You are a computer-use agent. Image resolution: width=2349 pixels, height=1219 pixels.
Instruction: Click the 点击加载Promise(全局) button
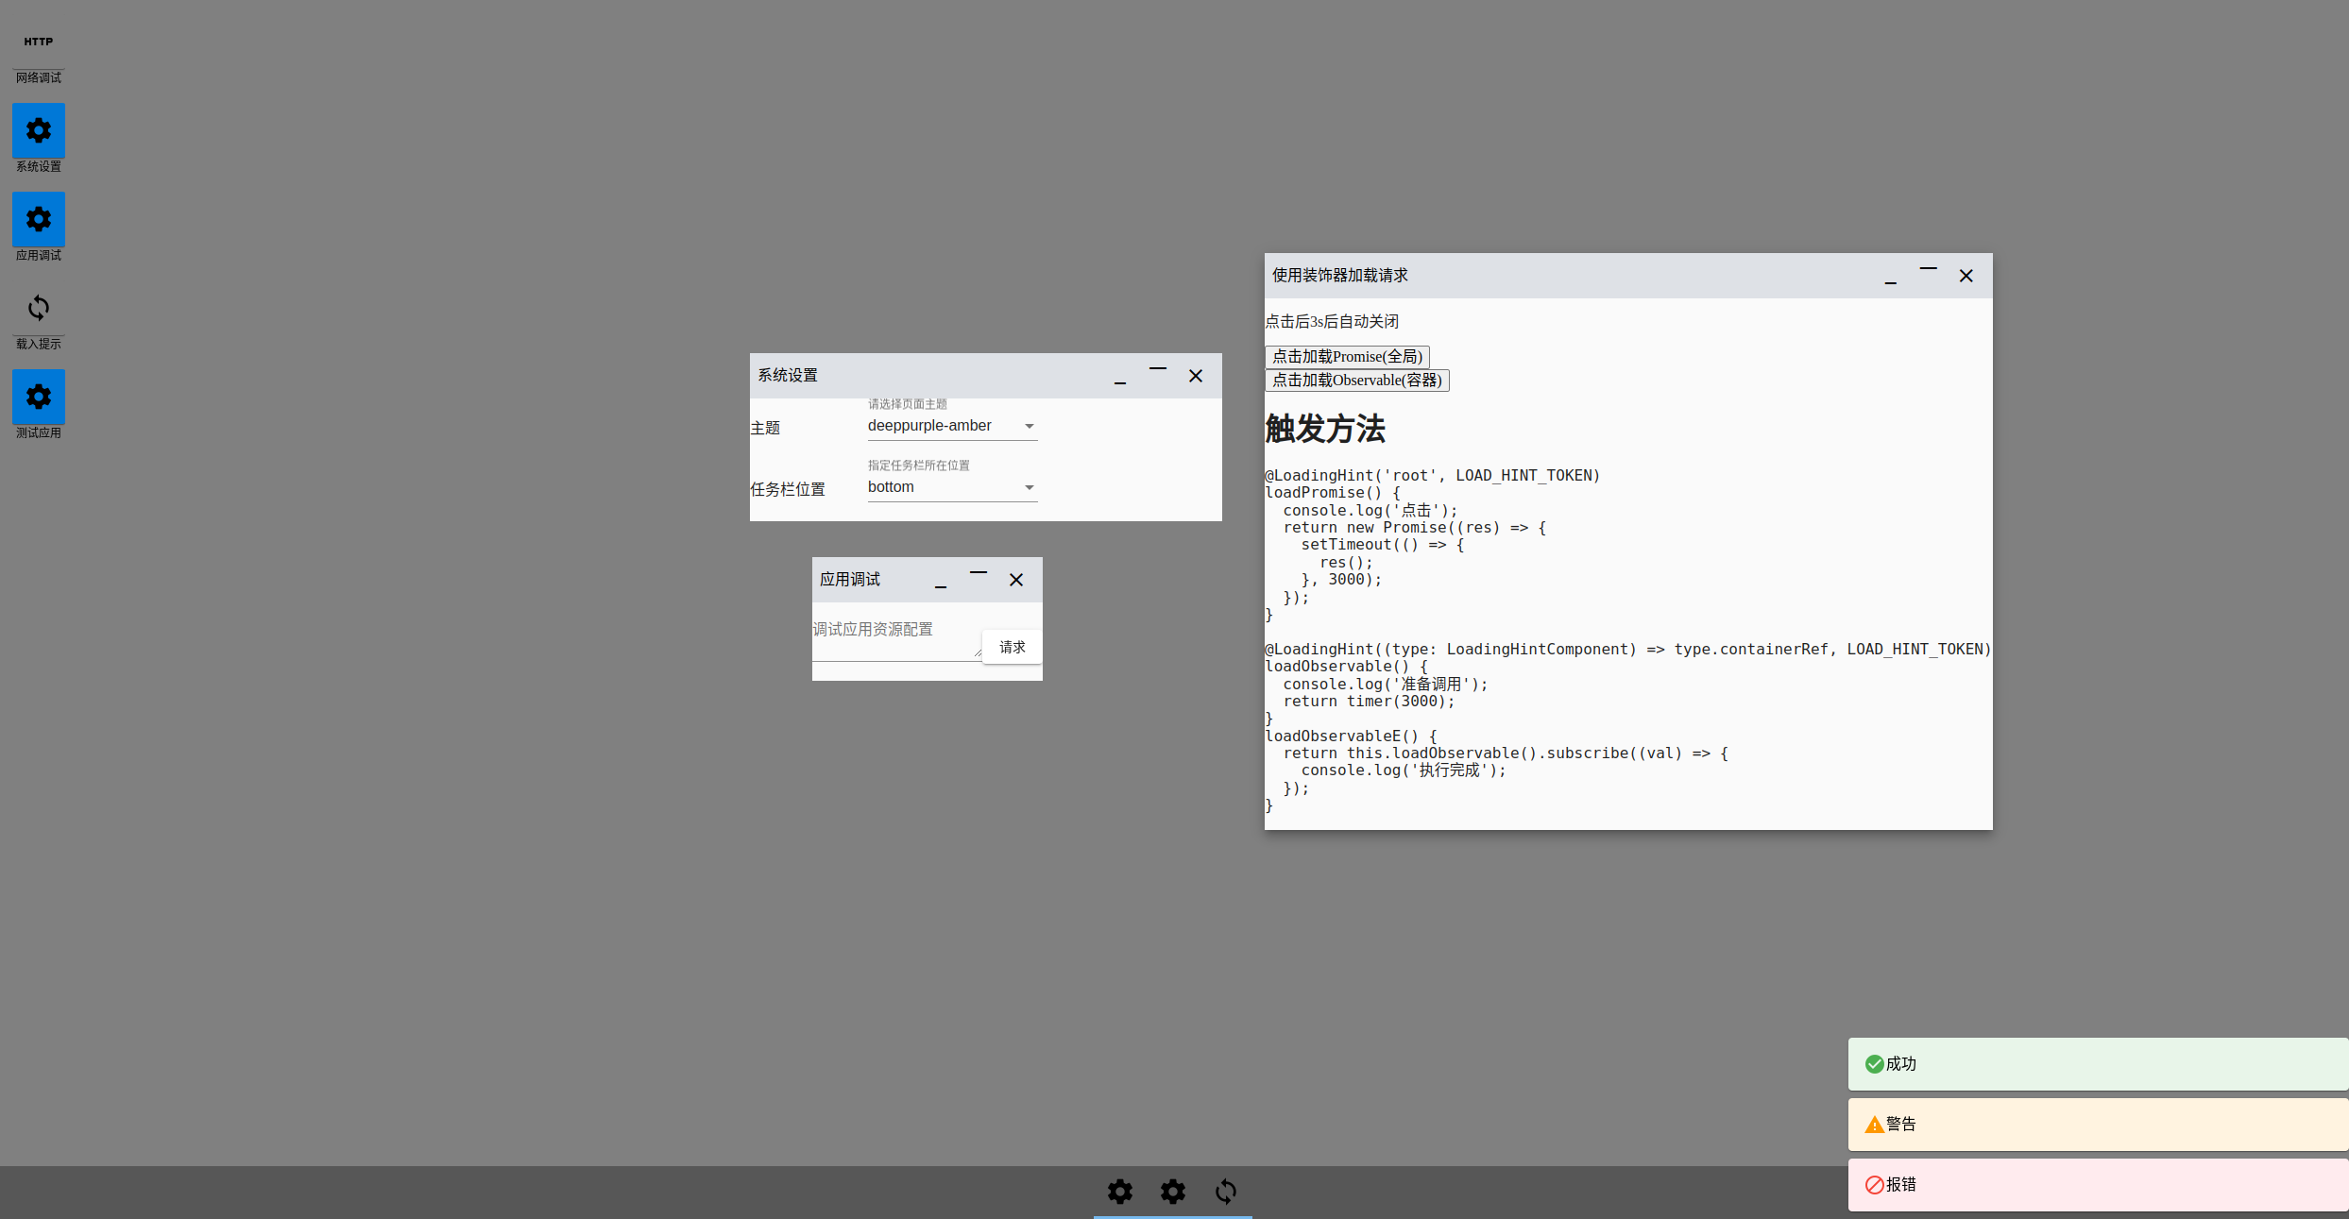pos(1347,357)
